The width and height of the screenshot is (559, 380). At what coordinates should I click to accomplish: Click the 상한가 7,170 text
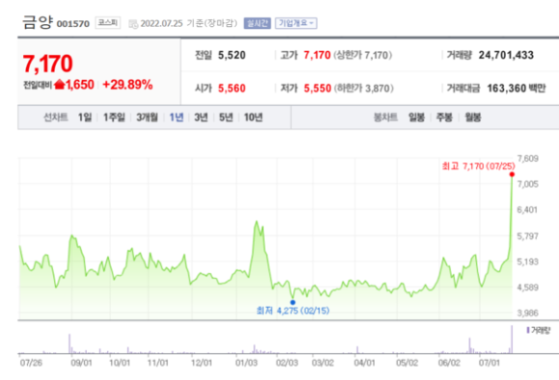[x=363, y=55]
